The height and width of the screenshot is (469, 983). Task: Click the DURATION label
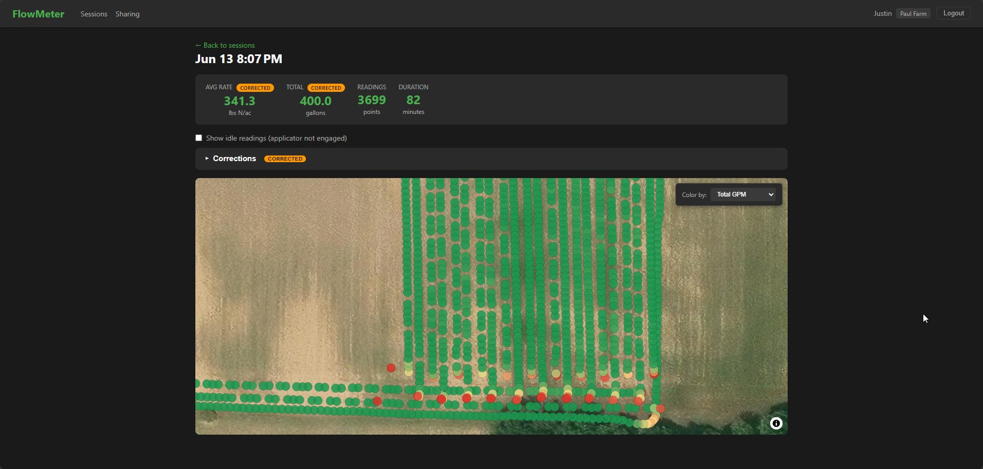pos(413,87)
